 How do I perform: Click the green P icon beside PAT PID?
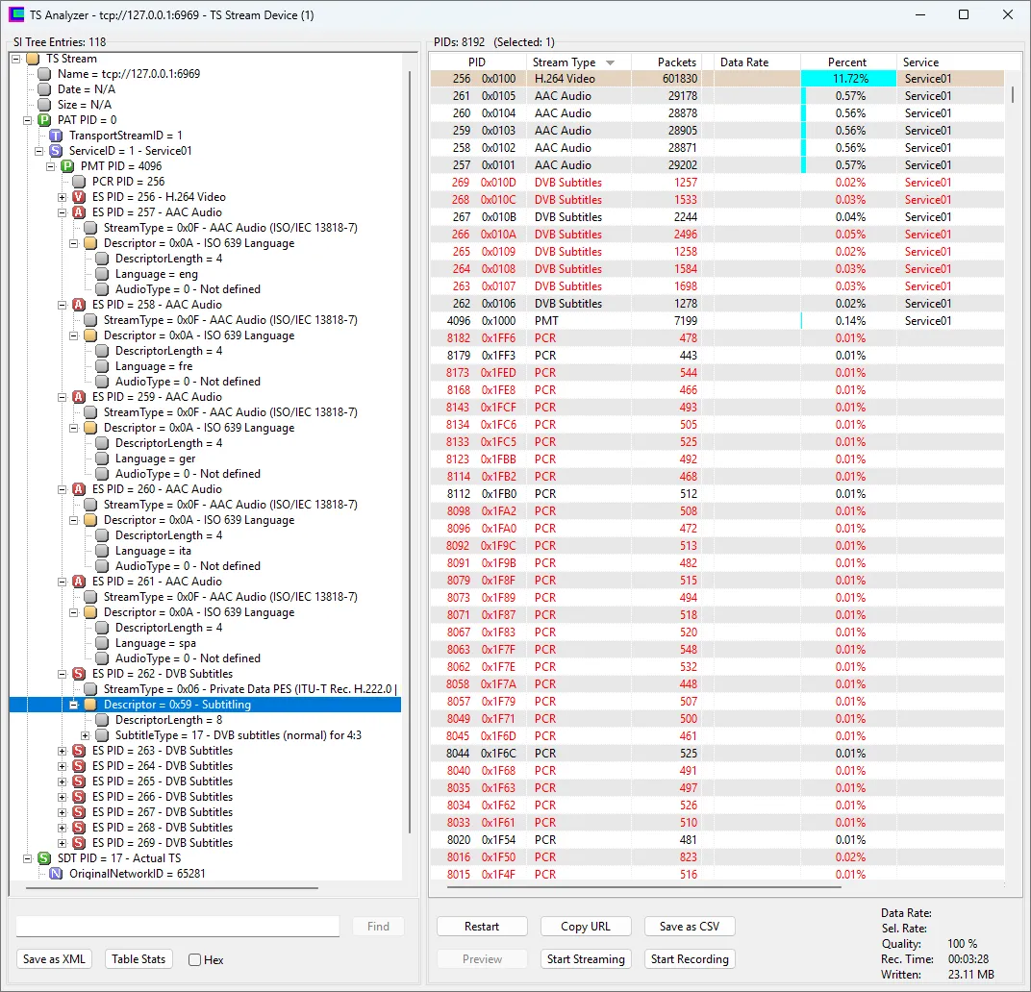44,120
